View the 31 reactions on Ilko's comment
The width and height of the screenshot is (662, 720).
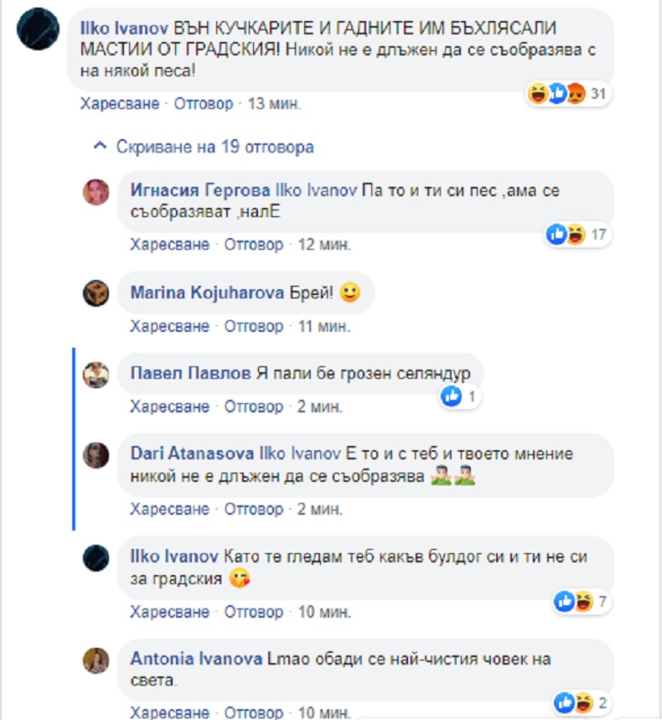point(568,94)
